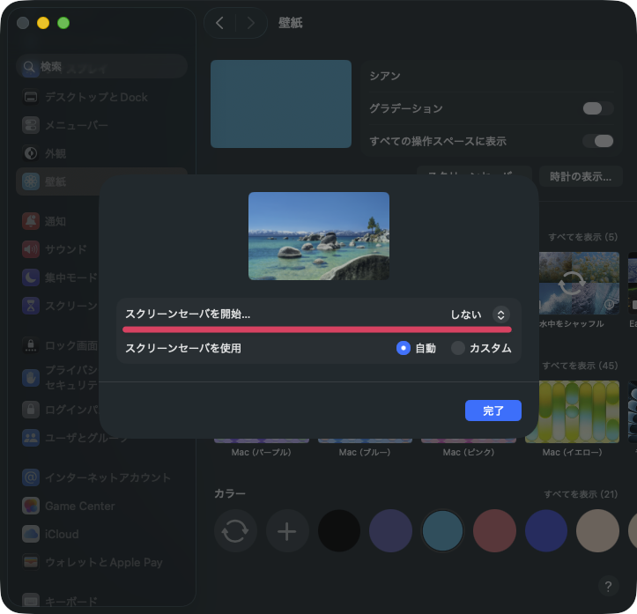Select メニューバー in the sidebar
The height and width of the screenshot is (614, 637).
pyautogui.click(x=77, y=125)
